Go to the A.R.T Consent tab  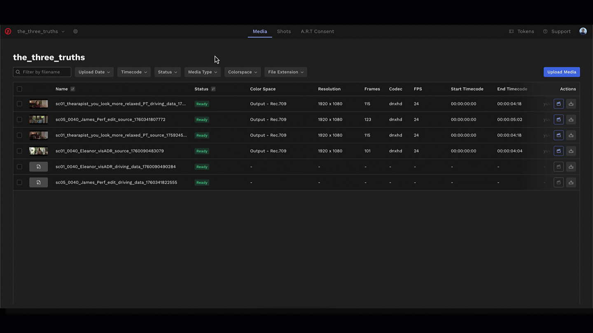click(x=317, y=31)
